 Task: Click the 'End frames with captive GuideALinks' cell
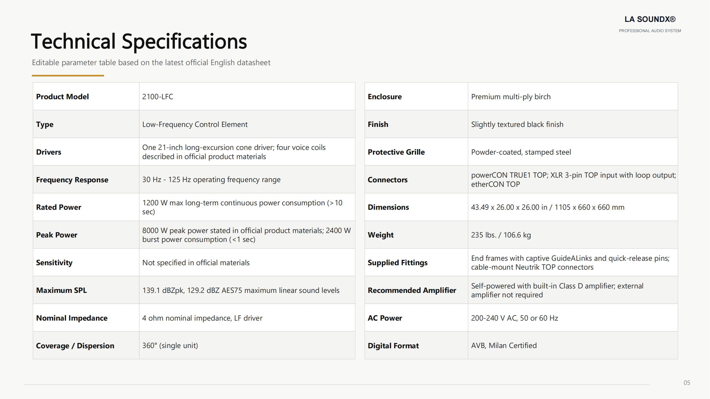coord(573,262)
